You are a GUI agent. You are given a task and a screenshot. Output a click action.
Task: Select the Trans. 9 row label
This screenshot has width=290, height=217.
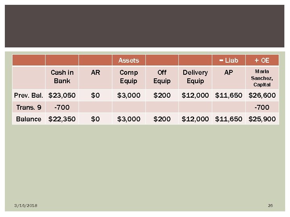point(29,107)
